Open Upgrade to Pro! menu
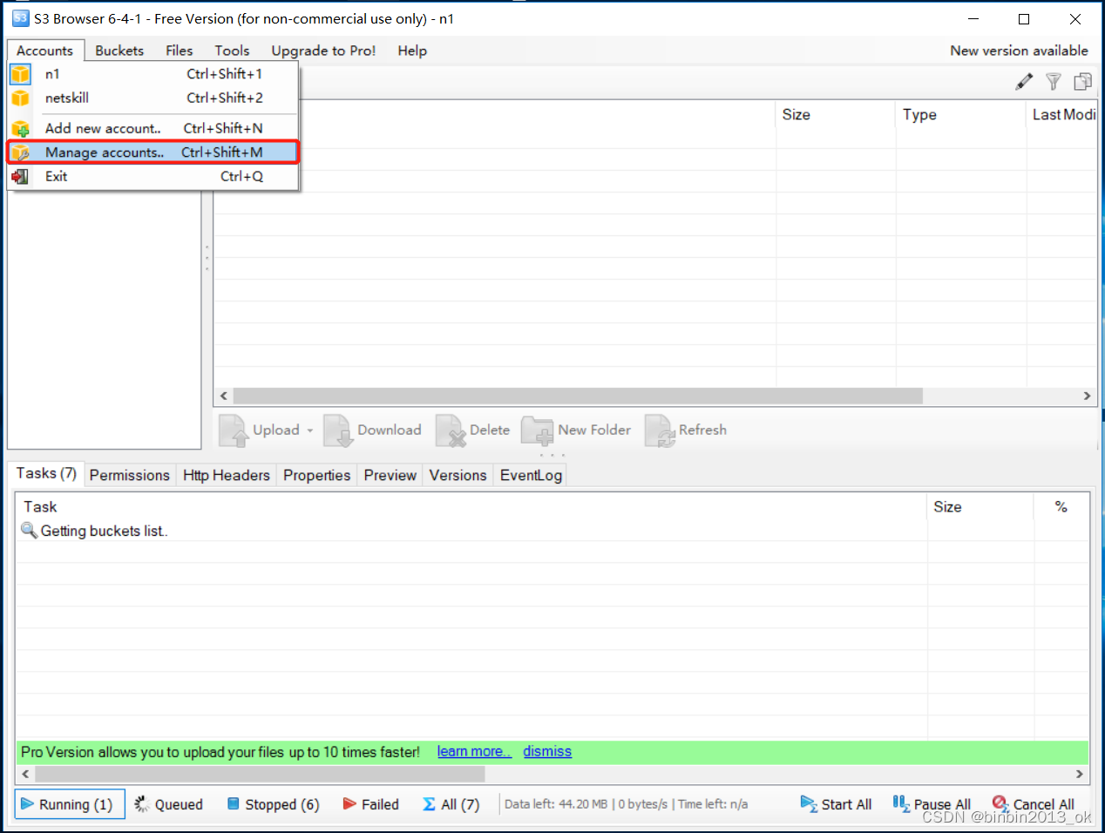Image resolution: width=1105 pixels, height=833 pixels. coord(323,51)
